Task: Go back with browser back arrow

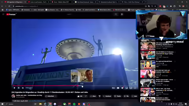Action: pos(2,6)
